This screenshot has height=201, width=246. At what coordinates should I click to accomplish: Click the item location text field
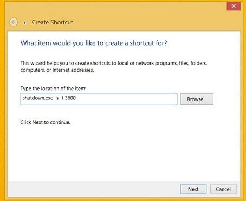(x=99, y=99)
